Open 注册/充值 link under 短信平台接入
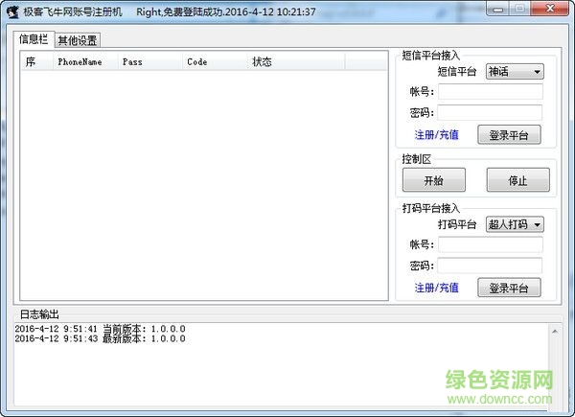The width and height of the screenshot is (575, 417). (x=436, y=135)
